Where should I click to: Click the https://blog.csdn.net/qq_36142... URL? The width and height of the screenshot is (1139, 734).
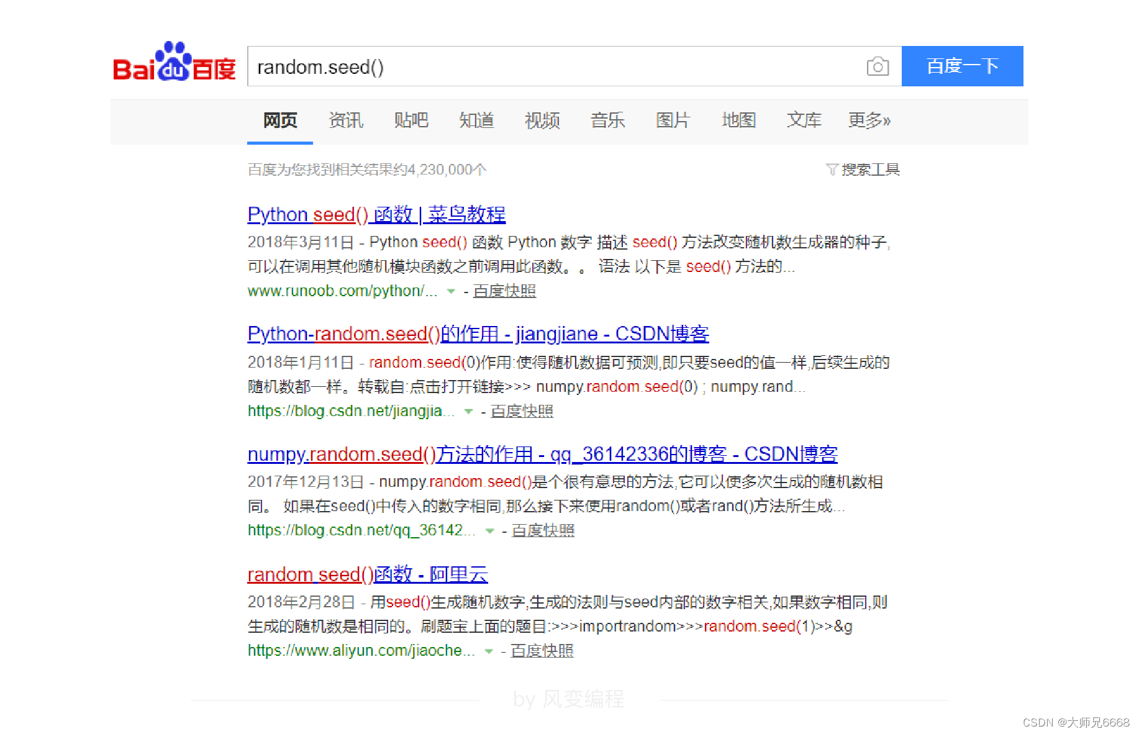(361, 530)
